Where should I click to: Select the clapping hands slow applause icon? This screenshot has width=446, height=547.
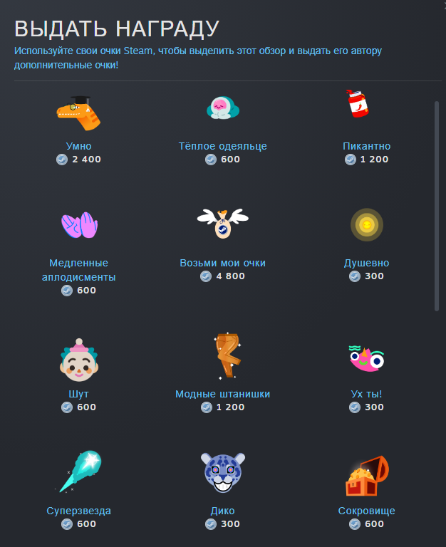tap(80, 225)
